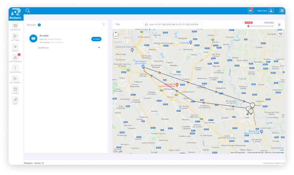Viewport: 294px width, 175px height.
Task: Click the Beta User label
Action: [262, 11]
